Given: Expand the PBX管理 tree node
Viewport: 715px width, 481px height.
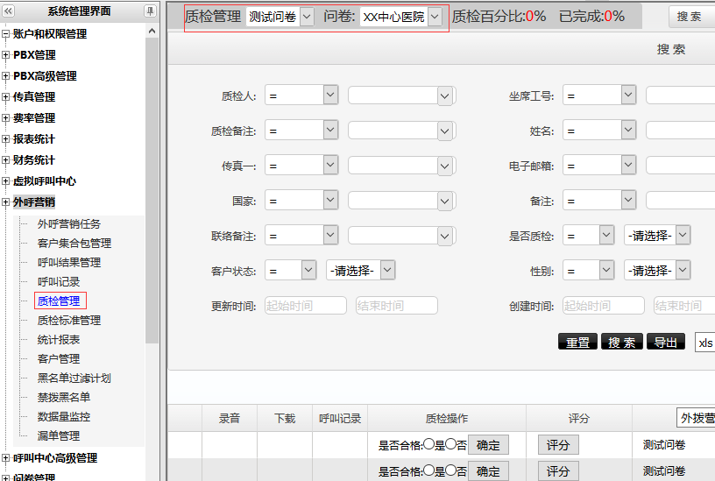Looking at the screenshot, I should coord(6,55).
